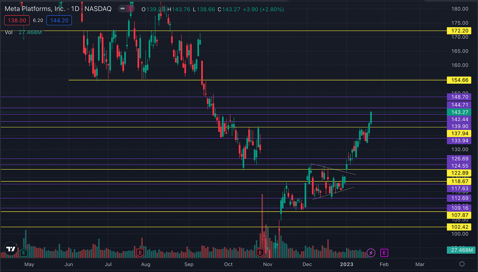
Task: Click the blue 144.20 buy price button
Action: (59, 20)
